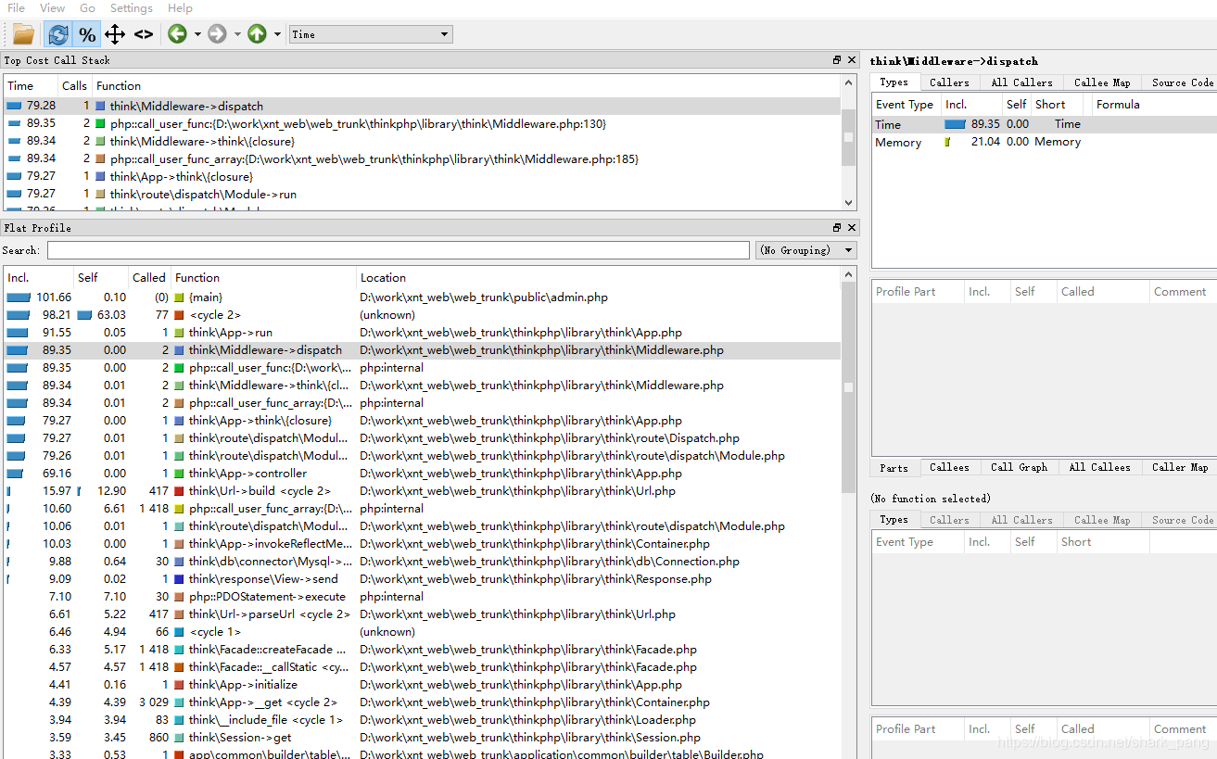Open the Settings menu
This screenshot has height=759, width=1217.
[131, 7]
